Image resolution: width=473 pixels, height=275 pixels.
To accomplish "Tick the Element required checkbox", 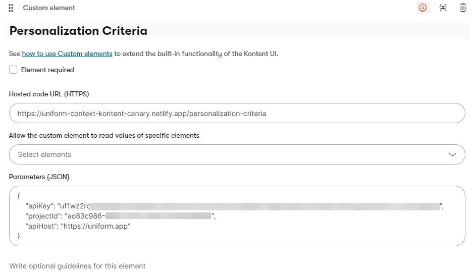I will (x=13, y=70).
